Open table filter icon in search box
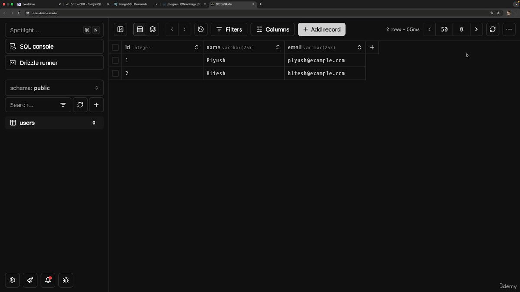This screenshot has height=292, width=520. (x=63, y=105)
